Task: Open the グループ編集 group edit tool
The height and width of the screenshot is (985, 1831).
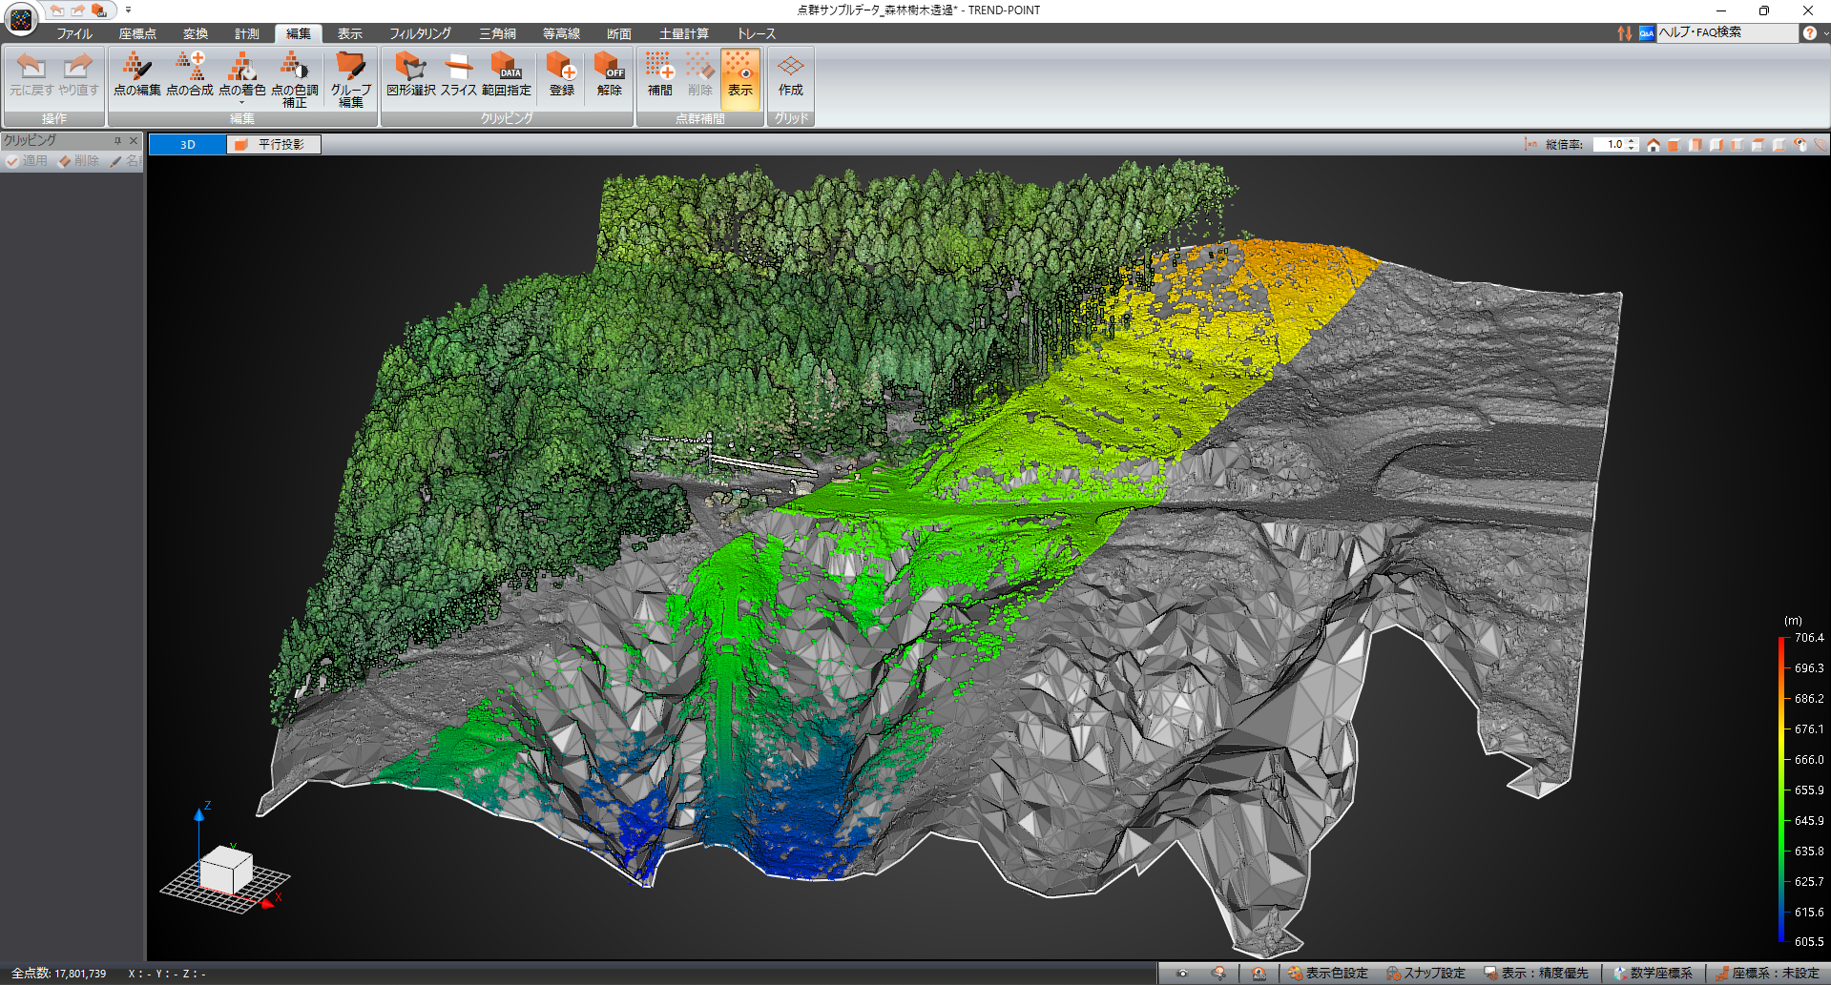Action: point(350,79)
